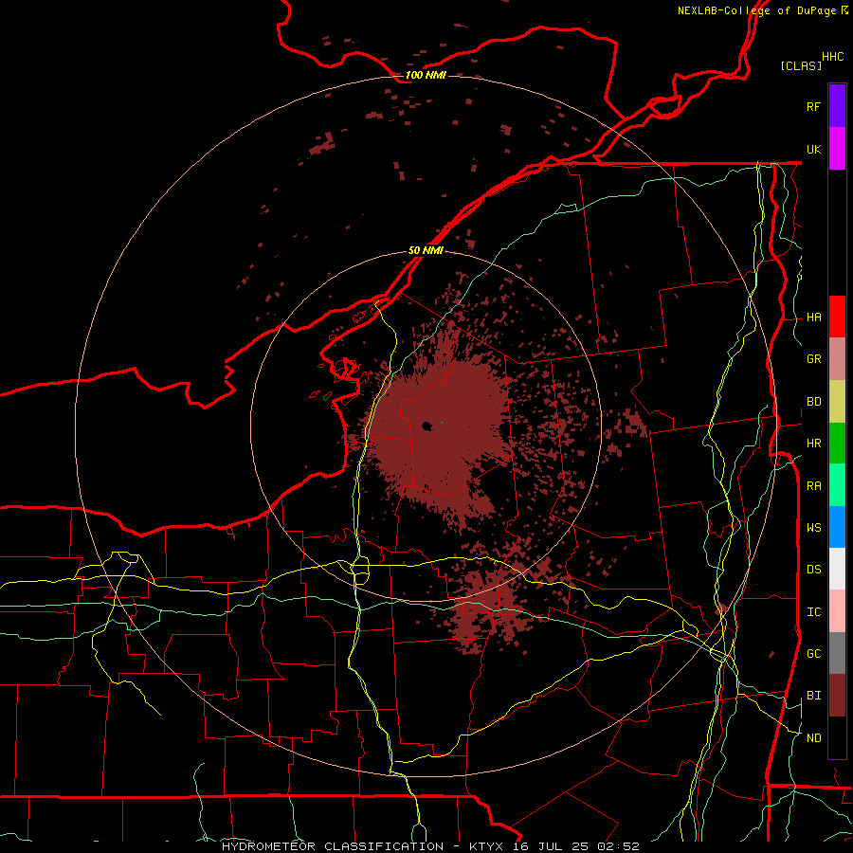Viewport: 853px width, 853px height.
Task: Click the "BD" legend label
Action: click(813, 402)
